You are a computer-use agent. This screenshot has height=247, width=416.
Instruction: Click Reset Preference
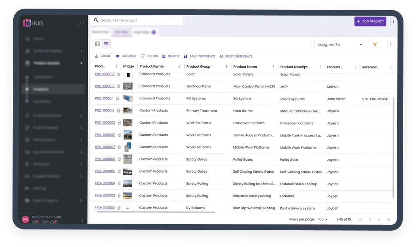(x=236, y=56)
